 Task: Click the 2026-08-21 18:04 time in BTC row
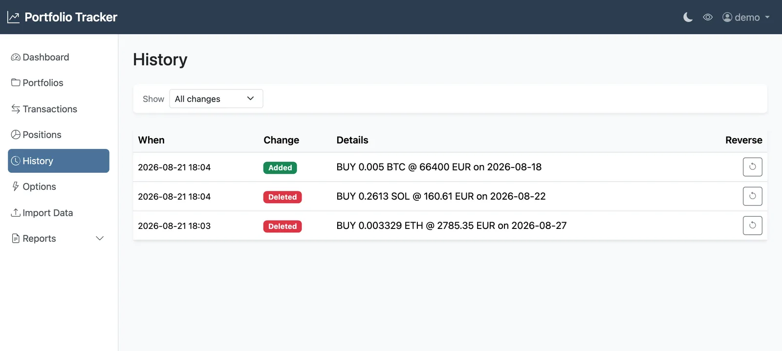[174, 167]
